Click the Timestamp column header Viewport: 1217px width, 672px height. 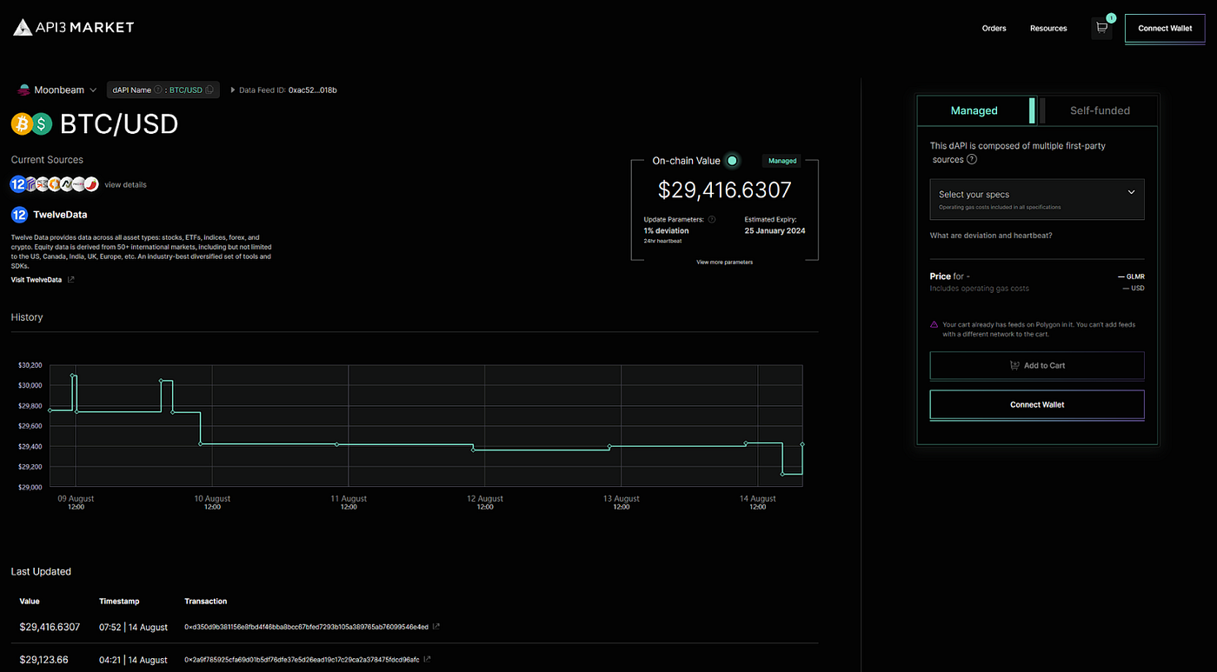click(119, 602)
